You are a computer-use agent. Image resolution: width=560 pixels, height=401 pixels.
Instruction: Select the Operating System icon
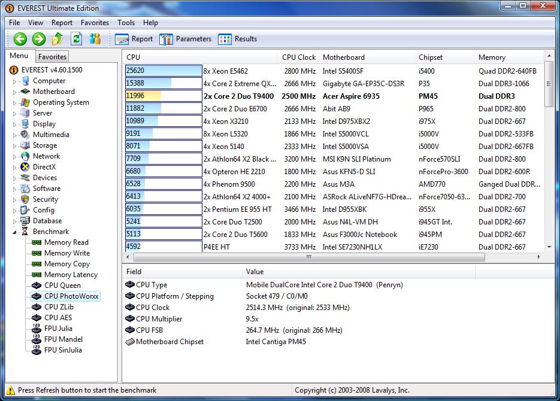tap(25, 102)
